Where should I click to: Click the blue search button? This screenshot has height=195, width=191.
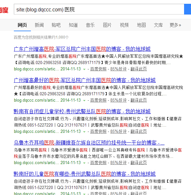[x=188, y=9]
